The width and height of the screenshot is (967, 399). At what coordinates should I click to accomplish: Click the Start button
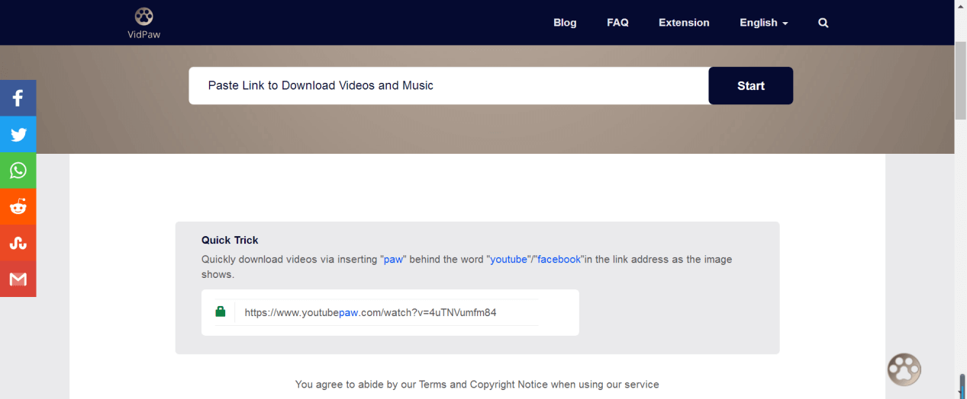(x=751, y=86)
